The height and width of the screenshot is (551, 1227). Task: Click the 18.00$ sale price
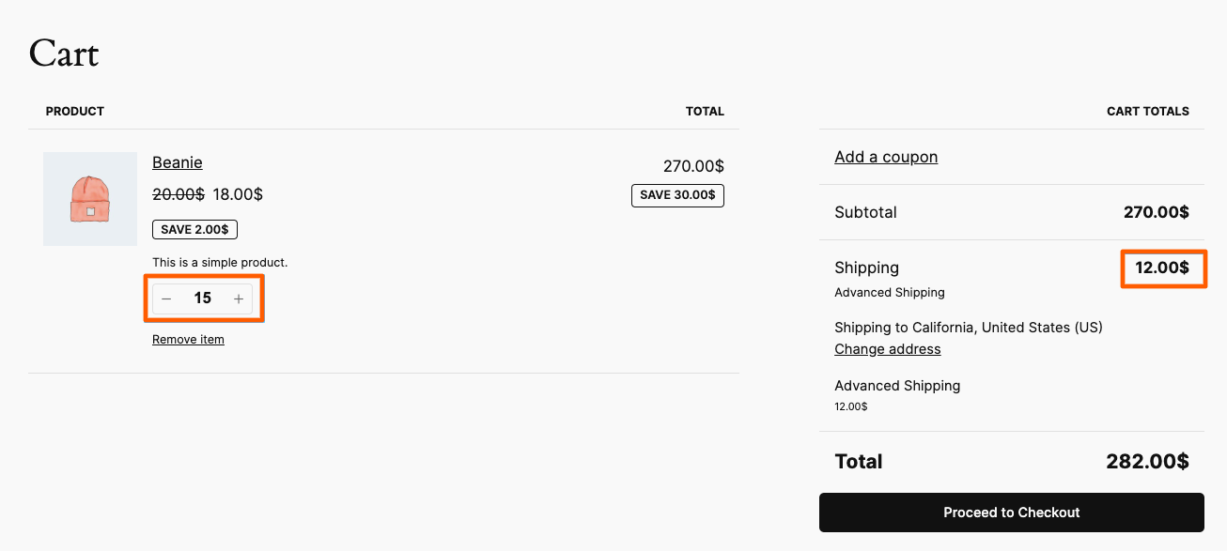(238, 194)
